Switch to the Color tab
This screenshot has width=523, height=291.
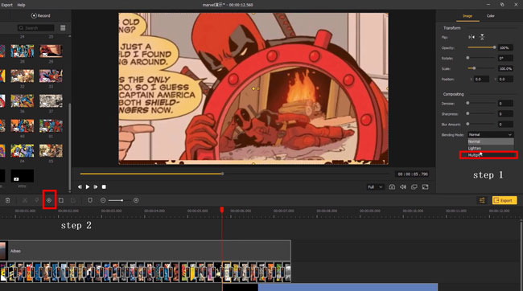tap(490, 16)
